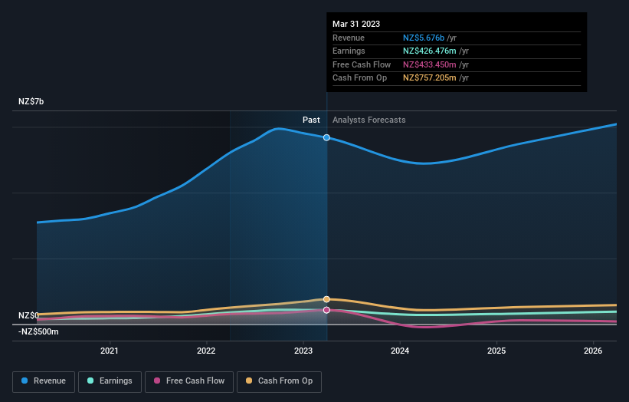Click the 2024 x-axis label

pyautogui.click(x=400, y=351)
